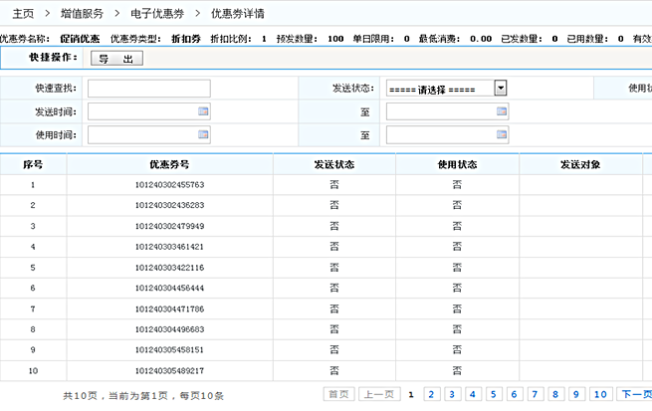The height and width of the screenshot is (411, 652).
Task: Expand the 发送状态 dropdown list
Action: (x=501, y=88)
